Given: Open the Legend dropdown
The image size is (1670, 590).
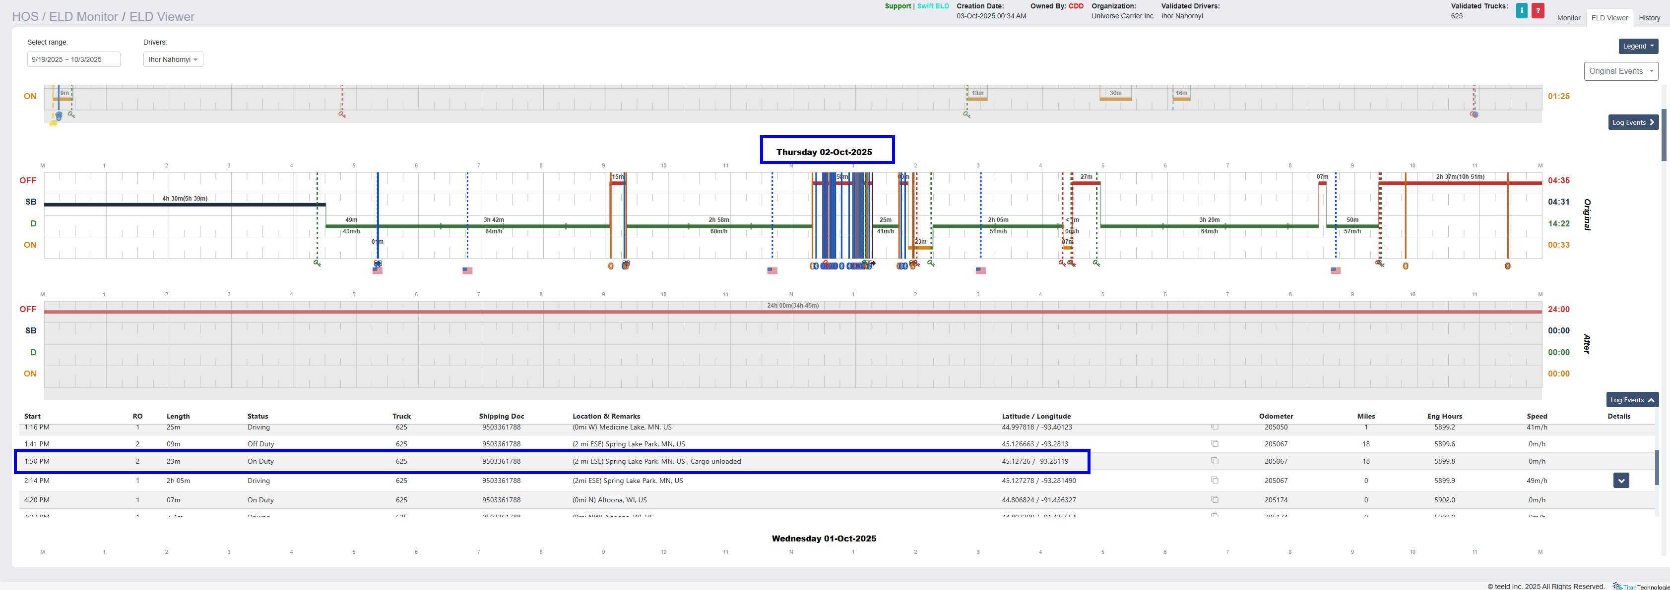Looking at the screenshot, I should click(x=1638, y=46).
